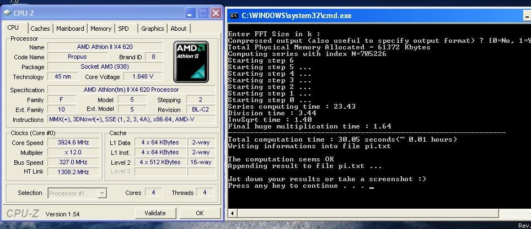Click the Computing series index N=705226 line
This screenshot has height=229, width=531.
(x=307, y=54)
